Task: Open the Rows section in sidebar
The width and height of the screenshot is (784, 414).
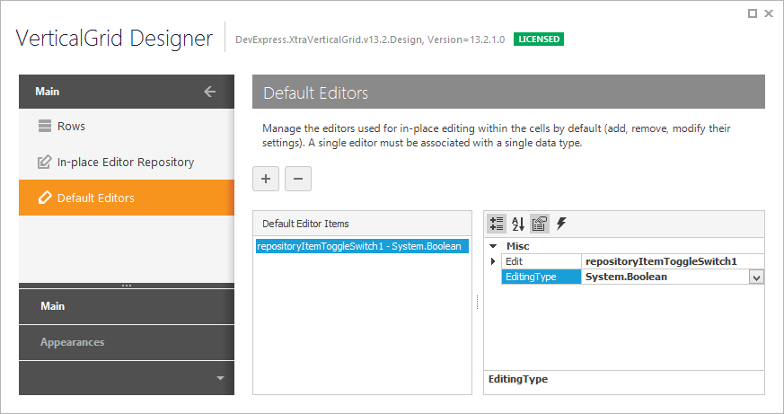Action: pyautogui.click(x=127, y=126)
